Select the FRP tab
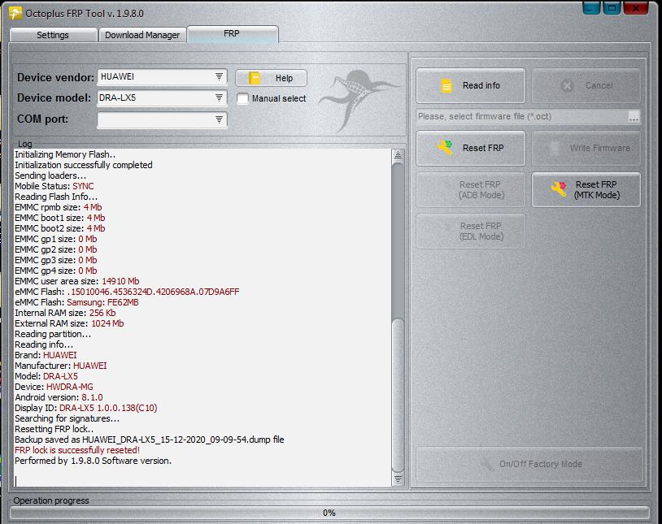 233,34
